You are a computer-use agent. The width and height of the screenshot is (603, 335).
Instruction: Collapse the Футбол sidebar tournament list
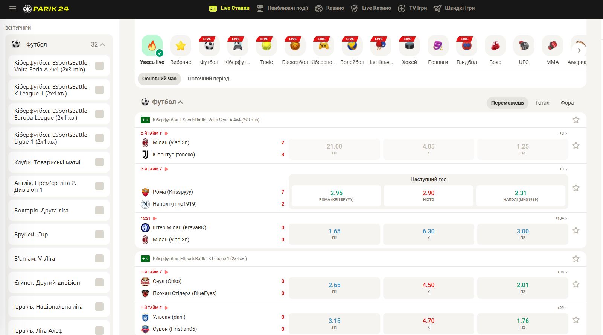click(x=102, y=44)
